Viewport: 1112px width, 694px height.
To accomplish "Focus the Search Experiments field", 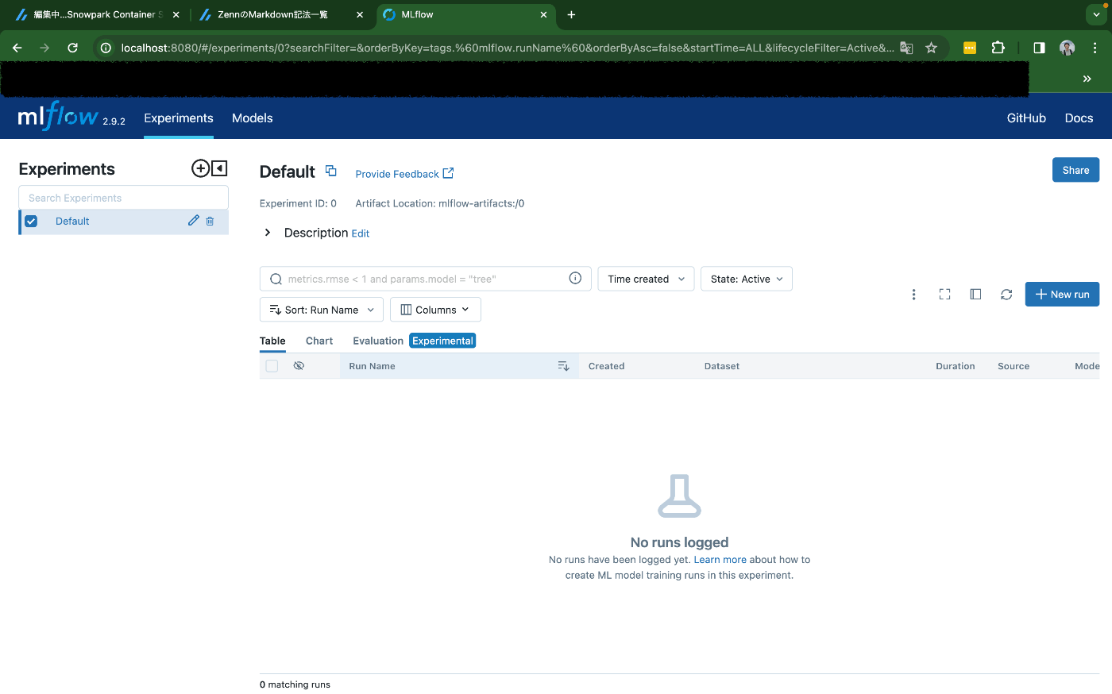I will [x=123, y=198].
